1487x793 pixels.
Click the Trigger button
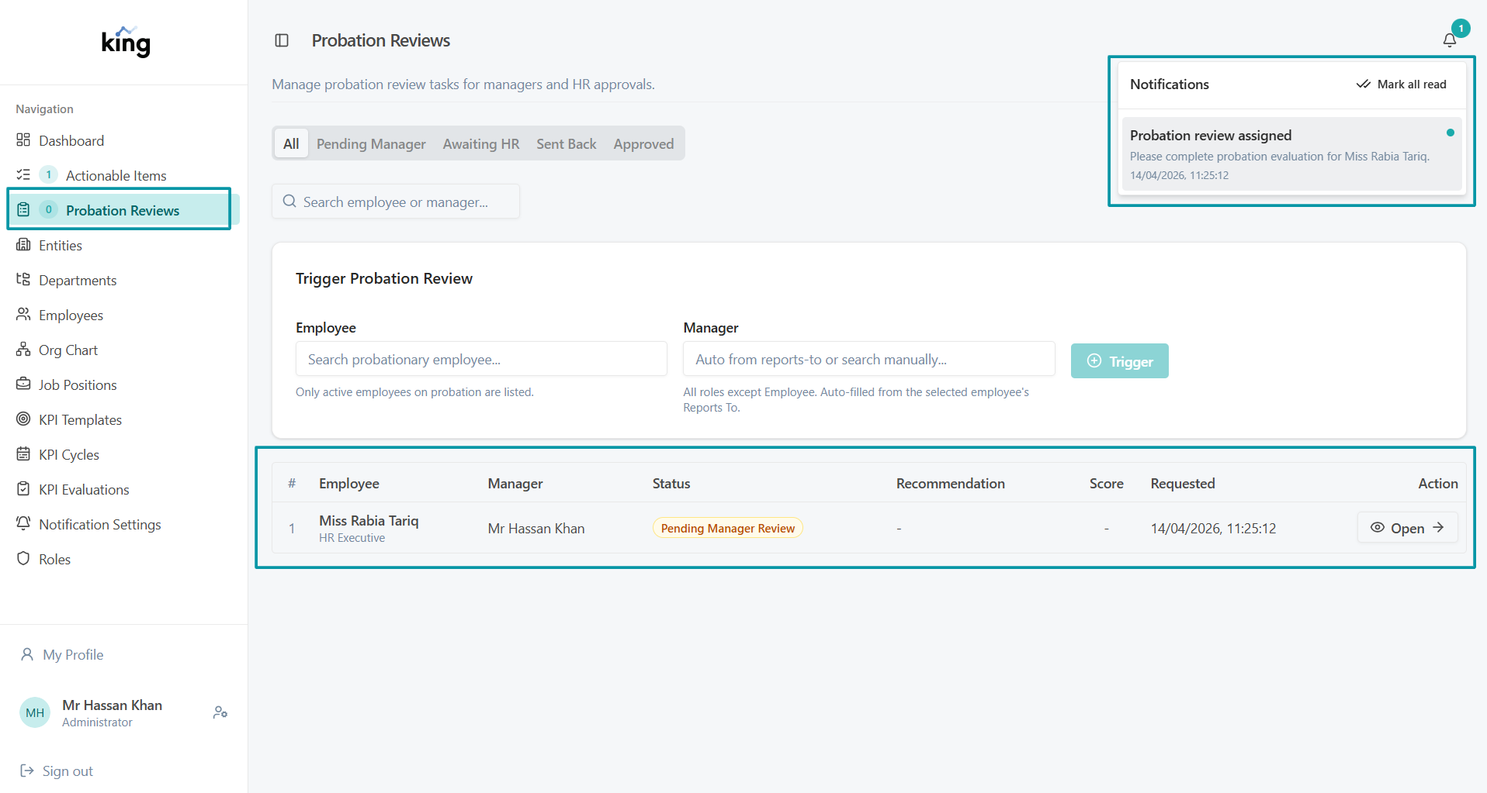1119,360
